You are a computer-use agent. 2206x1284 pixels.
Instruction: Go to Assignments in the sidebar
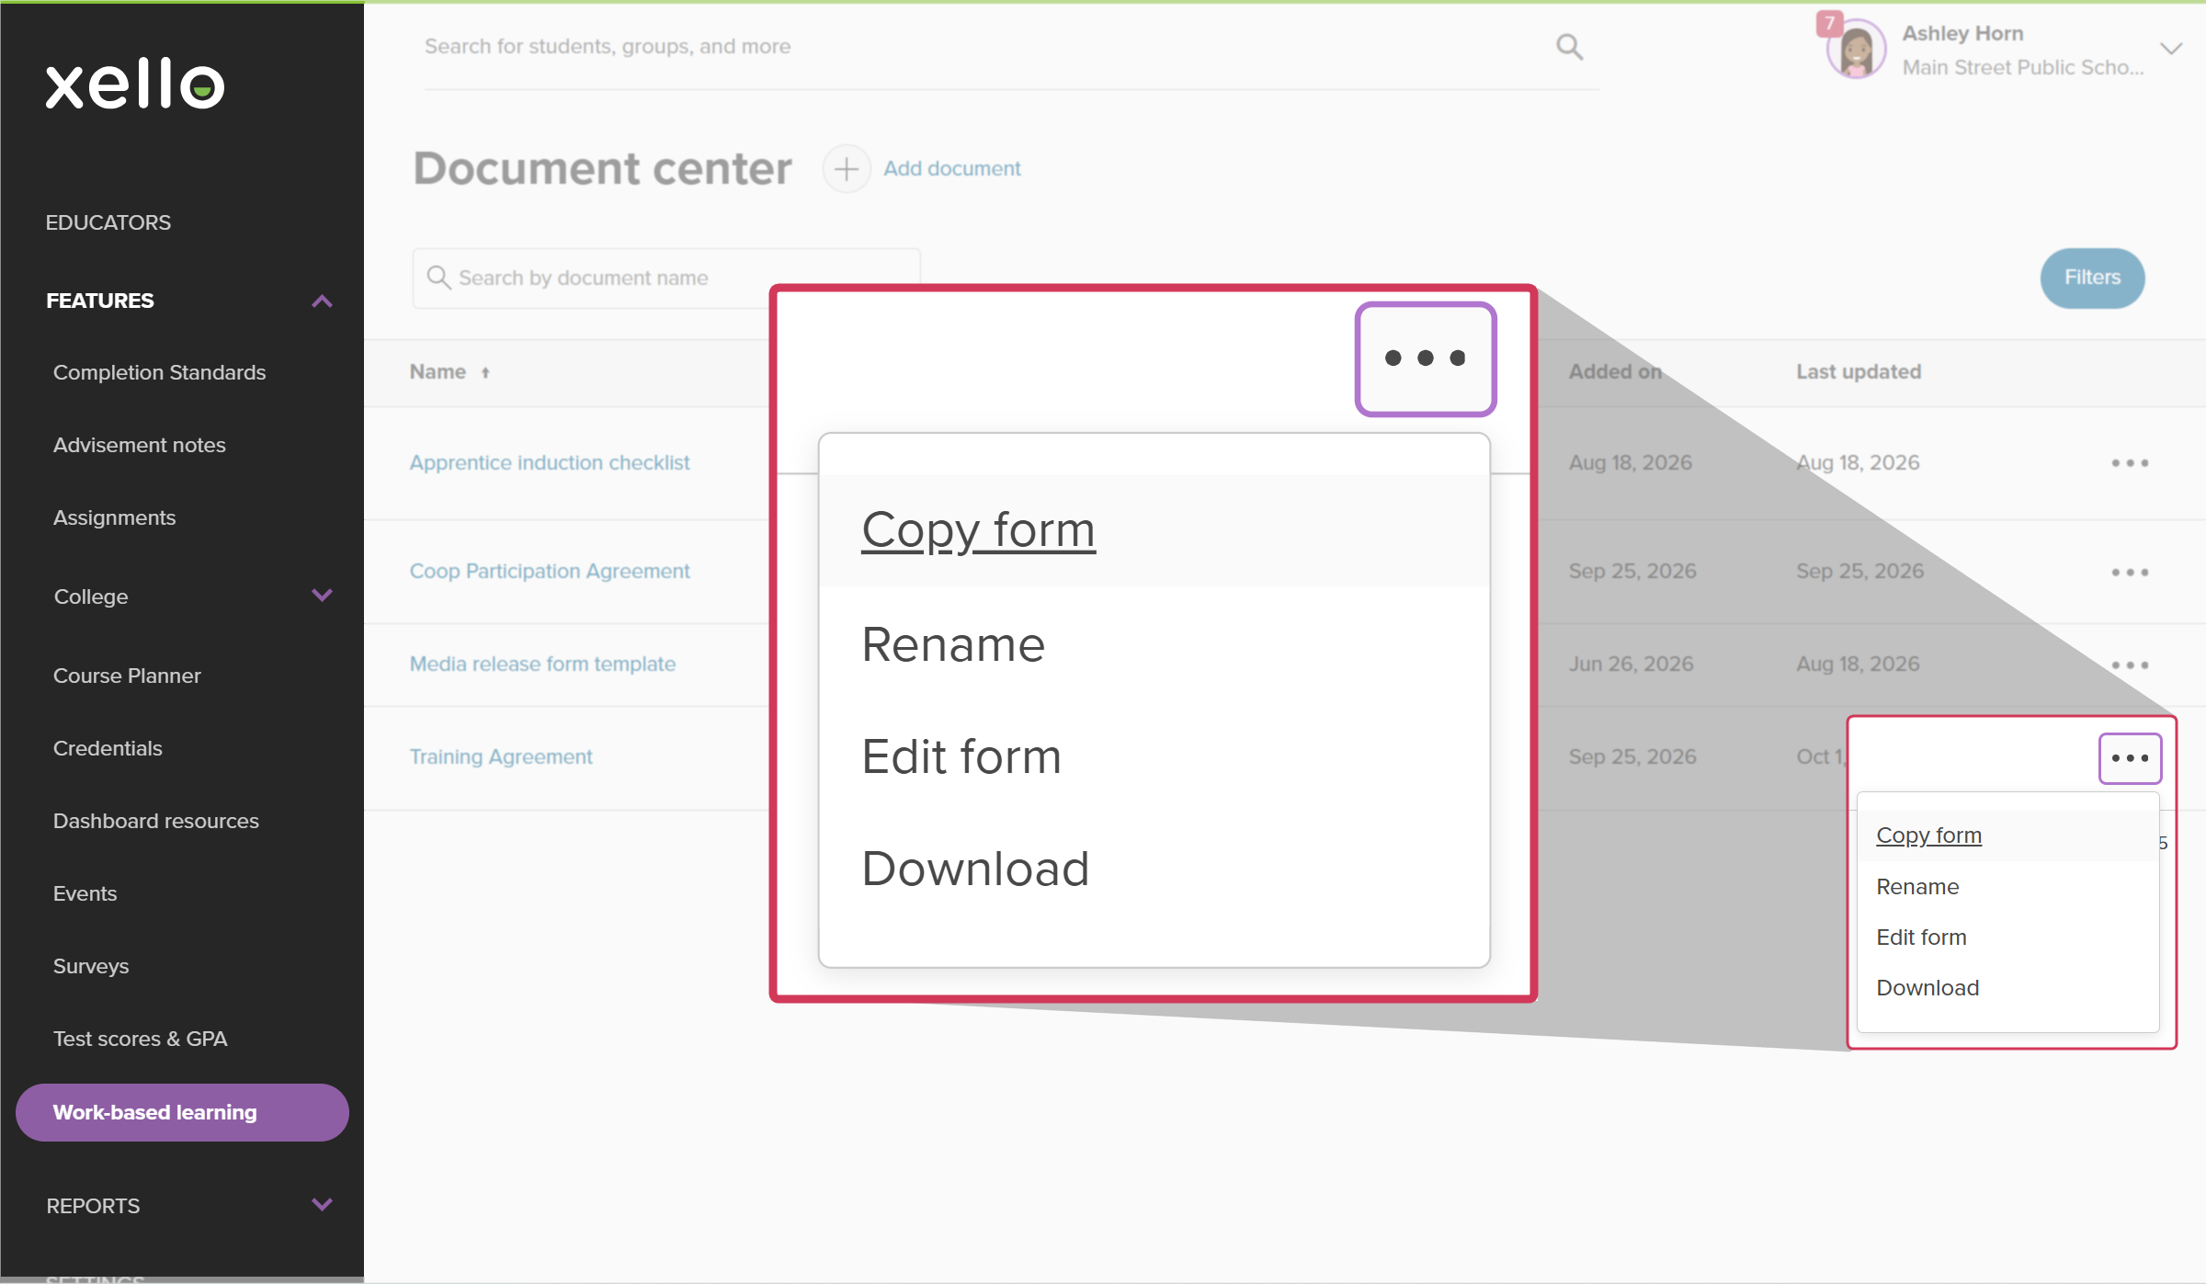(114, 517)
